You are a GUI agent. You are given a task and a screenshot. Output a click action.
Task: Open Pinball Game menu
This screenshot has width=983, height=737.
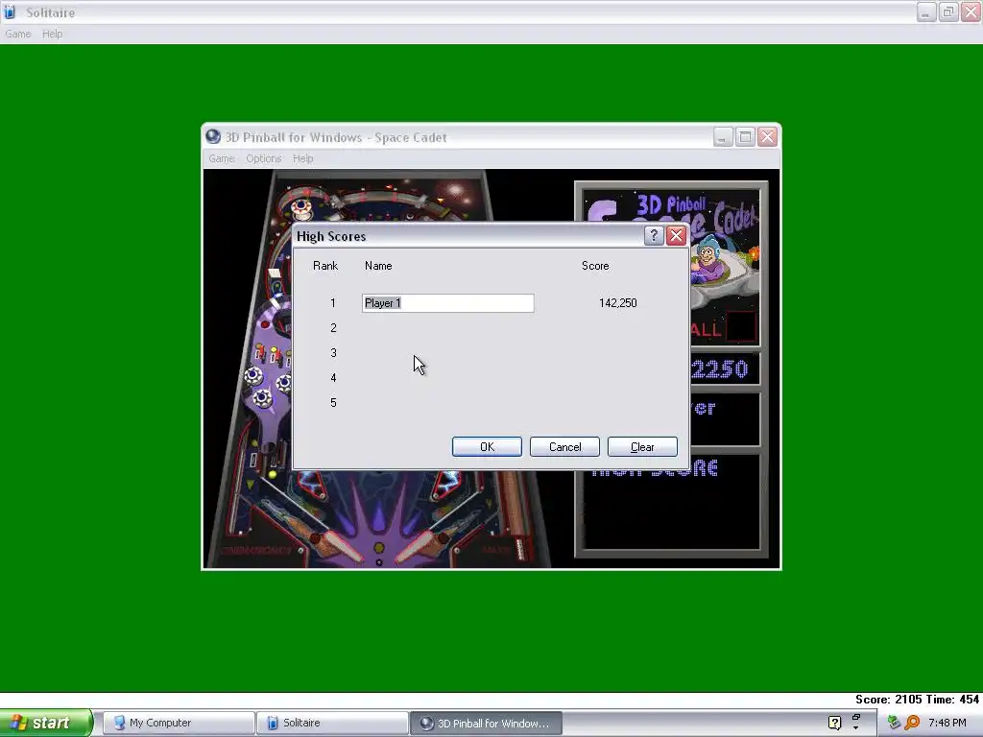[222, 158]
